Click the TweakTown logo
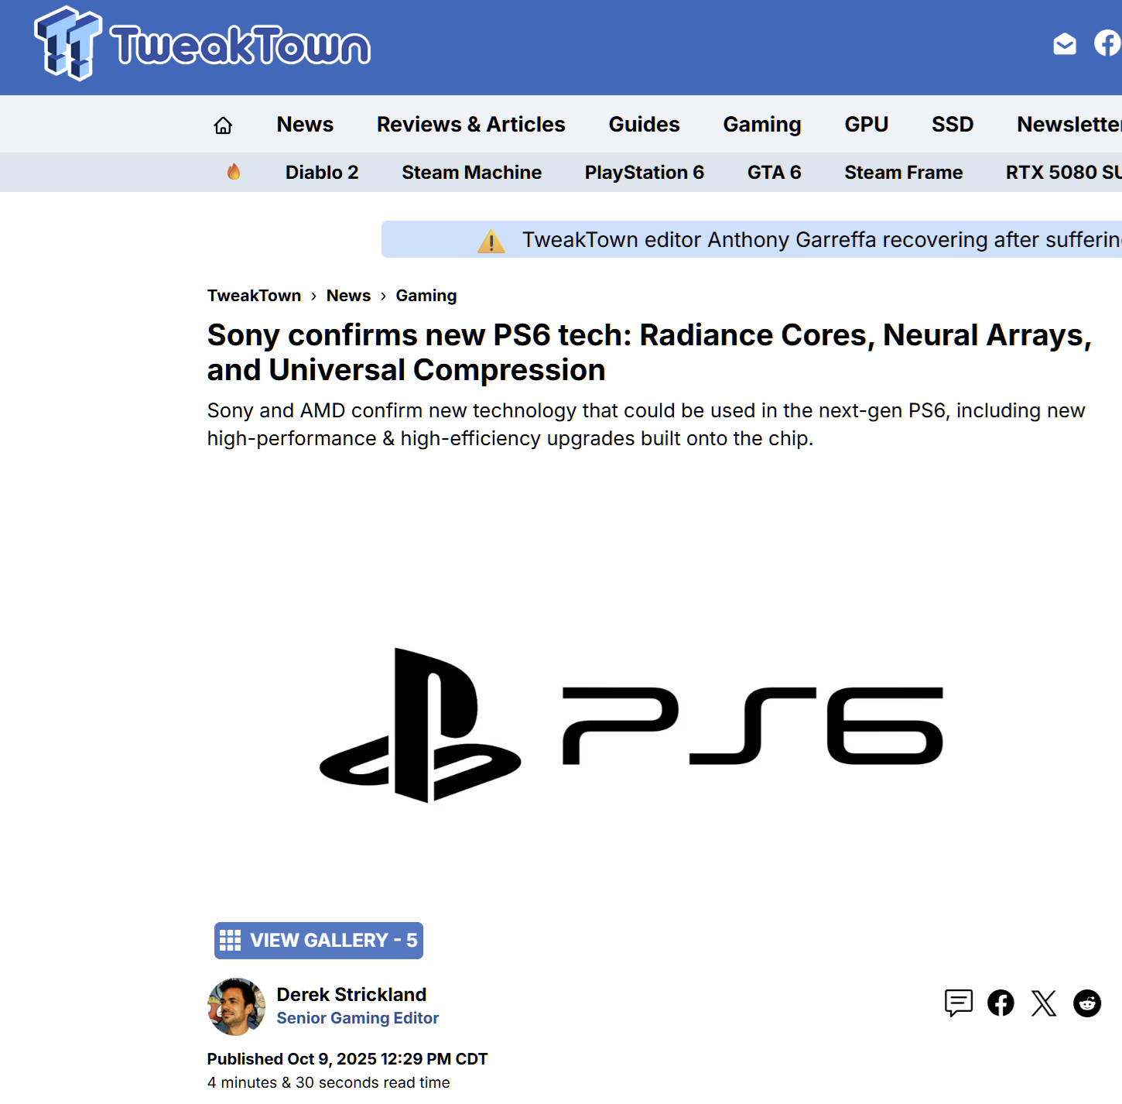 coord(203,44)
